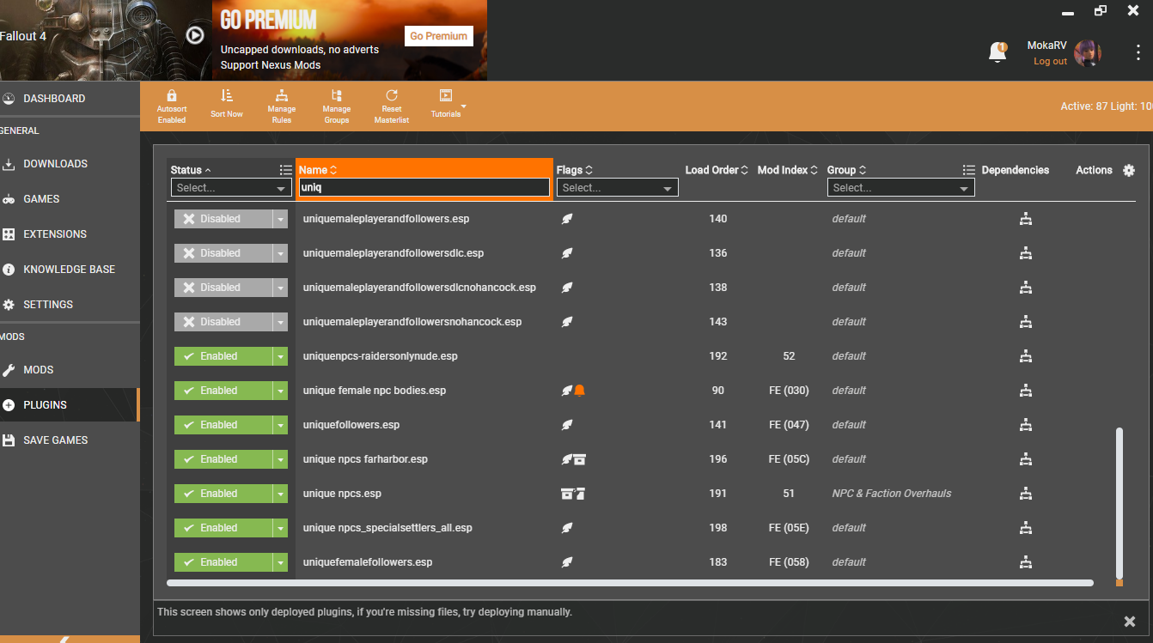Enable uniquemaleplayerandfollowersdlc.esp via its Disabled button
Image resolution: width=1153 pixels, height=643 pixels.
tap(223, 253)
